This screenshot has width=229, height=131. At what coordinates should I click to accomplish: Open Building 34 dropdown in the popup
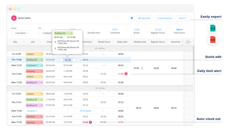pyautogui.click(x=63, y=33)
